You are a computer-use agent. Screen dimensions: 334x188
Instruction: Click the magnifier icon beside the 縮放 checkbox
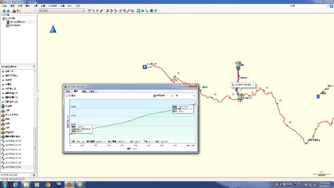[70, 96]
